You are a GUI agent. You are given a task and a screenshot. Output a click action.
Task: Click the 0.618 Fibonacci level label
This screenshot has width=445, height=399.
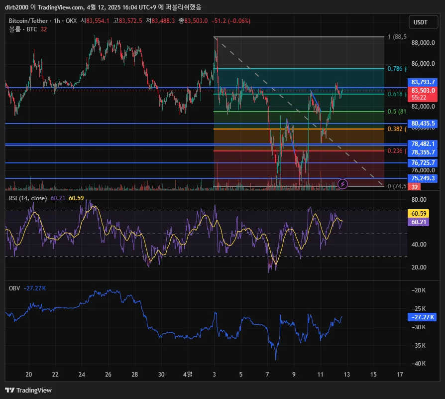click(x=396, y=94)
